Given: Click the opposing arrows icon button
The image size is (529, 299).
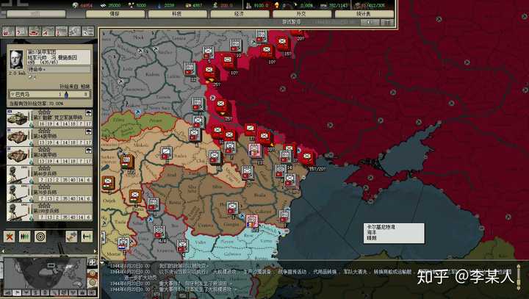Looking at the screenshot, I should (87, 237).
